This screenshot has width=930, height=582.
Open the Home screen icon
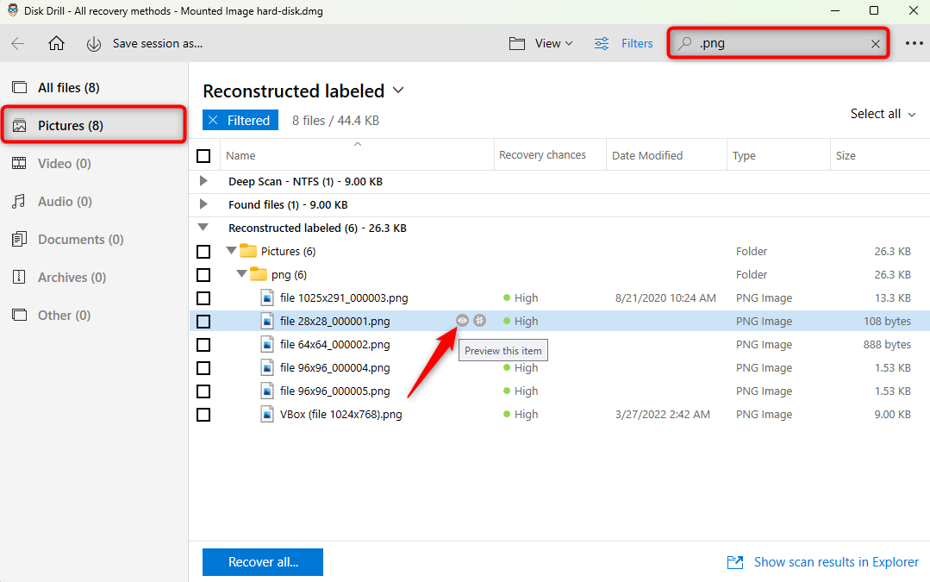[56, 43]
